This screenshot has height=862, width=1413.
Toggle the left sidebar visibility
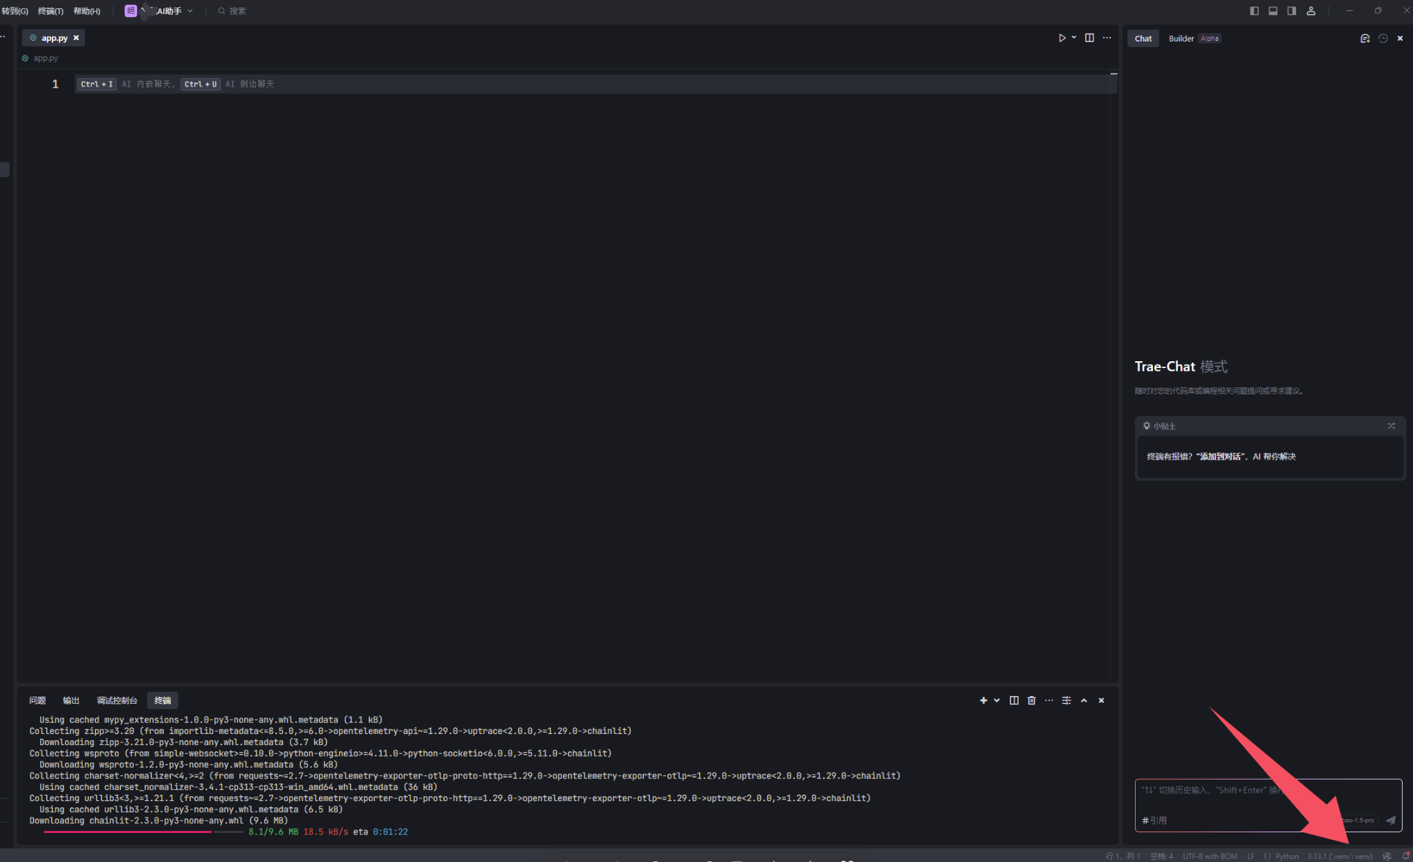1254,11
